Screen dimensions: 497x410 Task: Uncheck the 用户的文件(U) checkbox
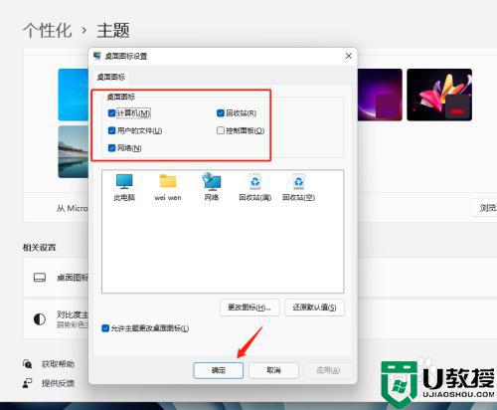pyautogui.click(x=111, y=130)
